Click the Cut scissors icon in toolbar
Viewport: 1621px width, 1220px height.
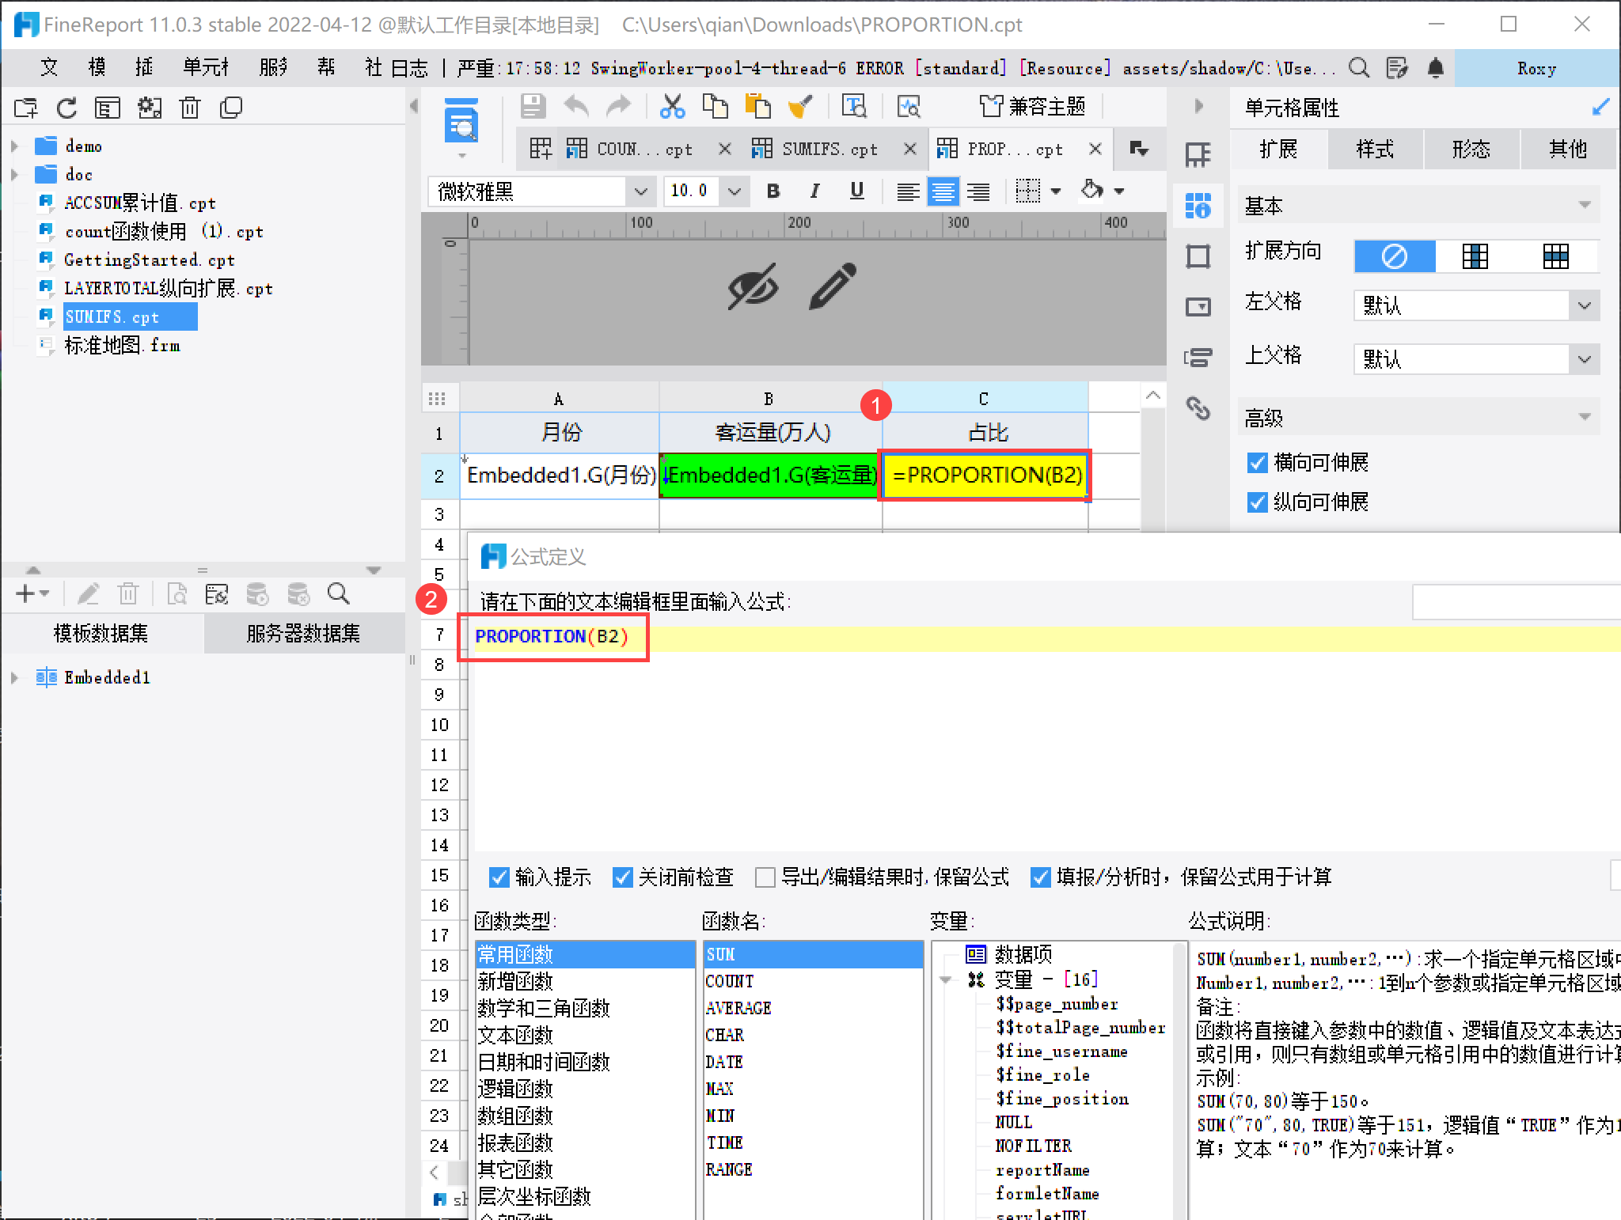pyautogui.click(x=672, y=106)
